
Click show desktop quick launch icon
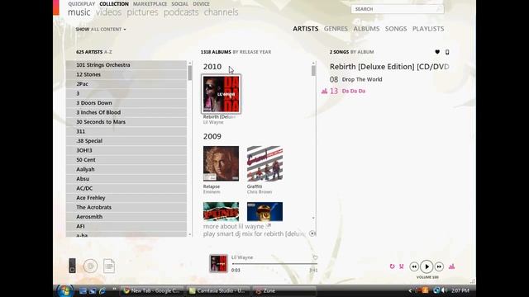click(x=83, y=290)
